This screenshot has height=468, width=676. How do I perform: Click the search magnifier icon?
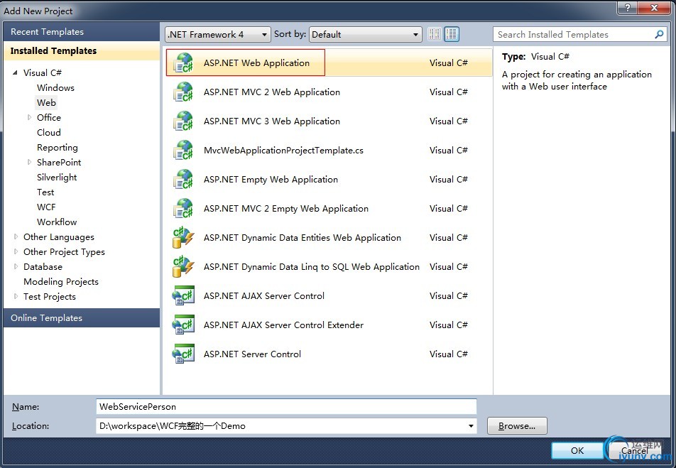click(659, 34)
